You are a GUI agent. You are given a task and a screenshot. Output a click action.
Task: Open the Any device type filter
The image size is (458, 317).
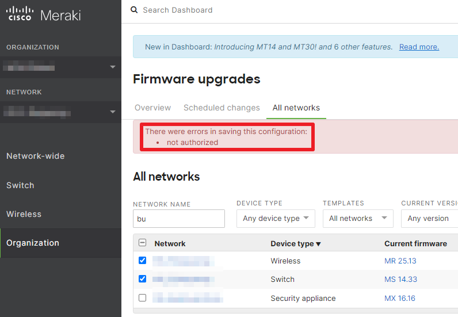coord(276,219)
